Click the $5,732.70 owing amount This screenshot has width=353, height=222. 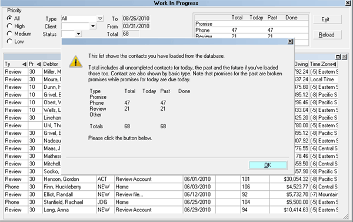(297, 194)
